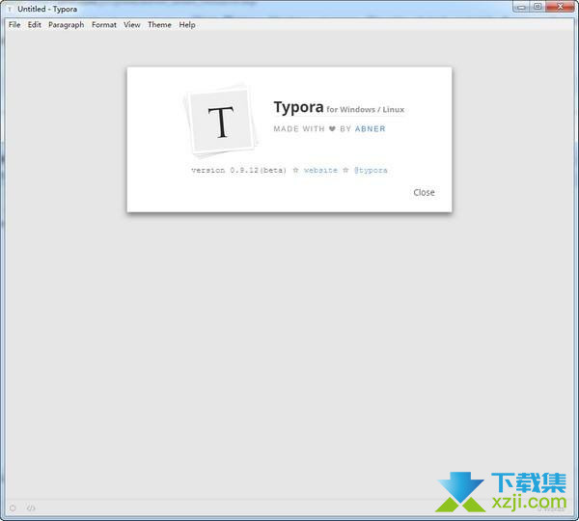Click the 'MADE WITH' text

299,129
